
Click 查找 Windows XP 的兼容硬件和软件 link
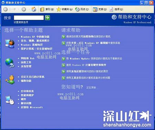pyautogui.click(x=86, y=65)
